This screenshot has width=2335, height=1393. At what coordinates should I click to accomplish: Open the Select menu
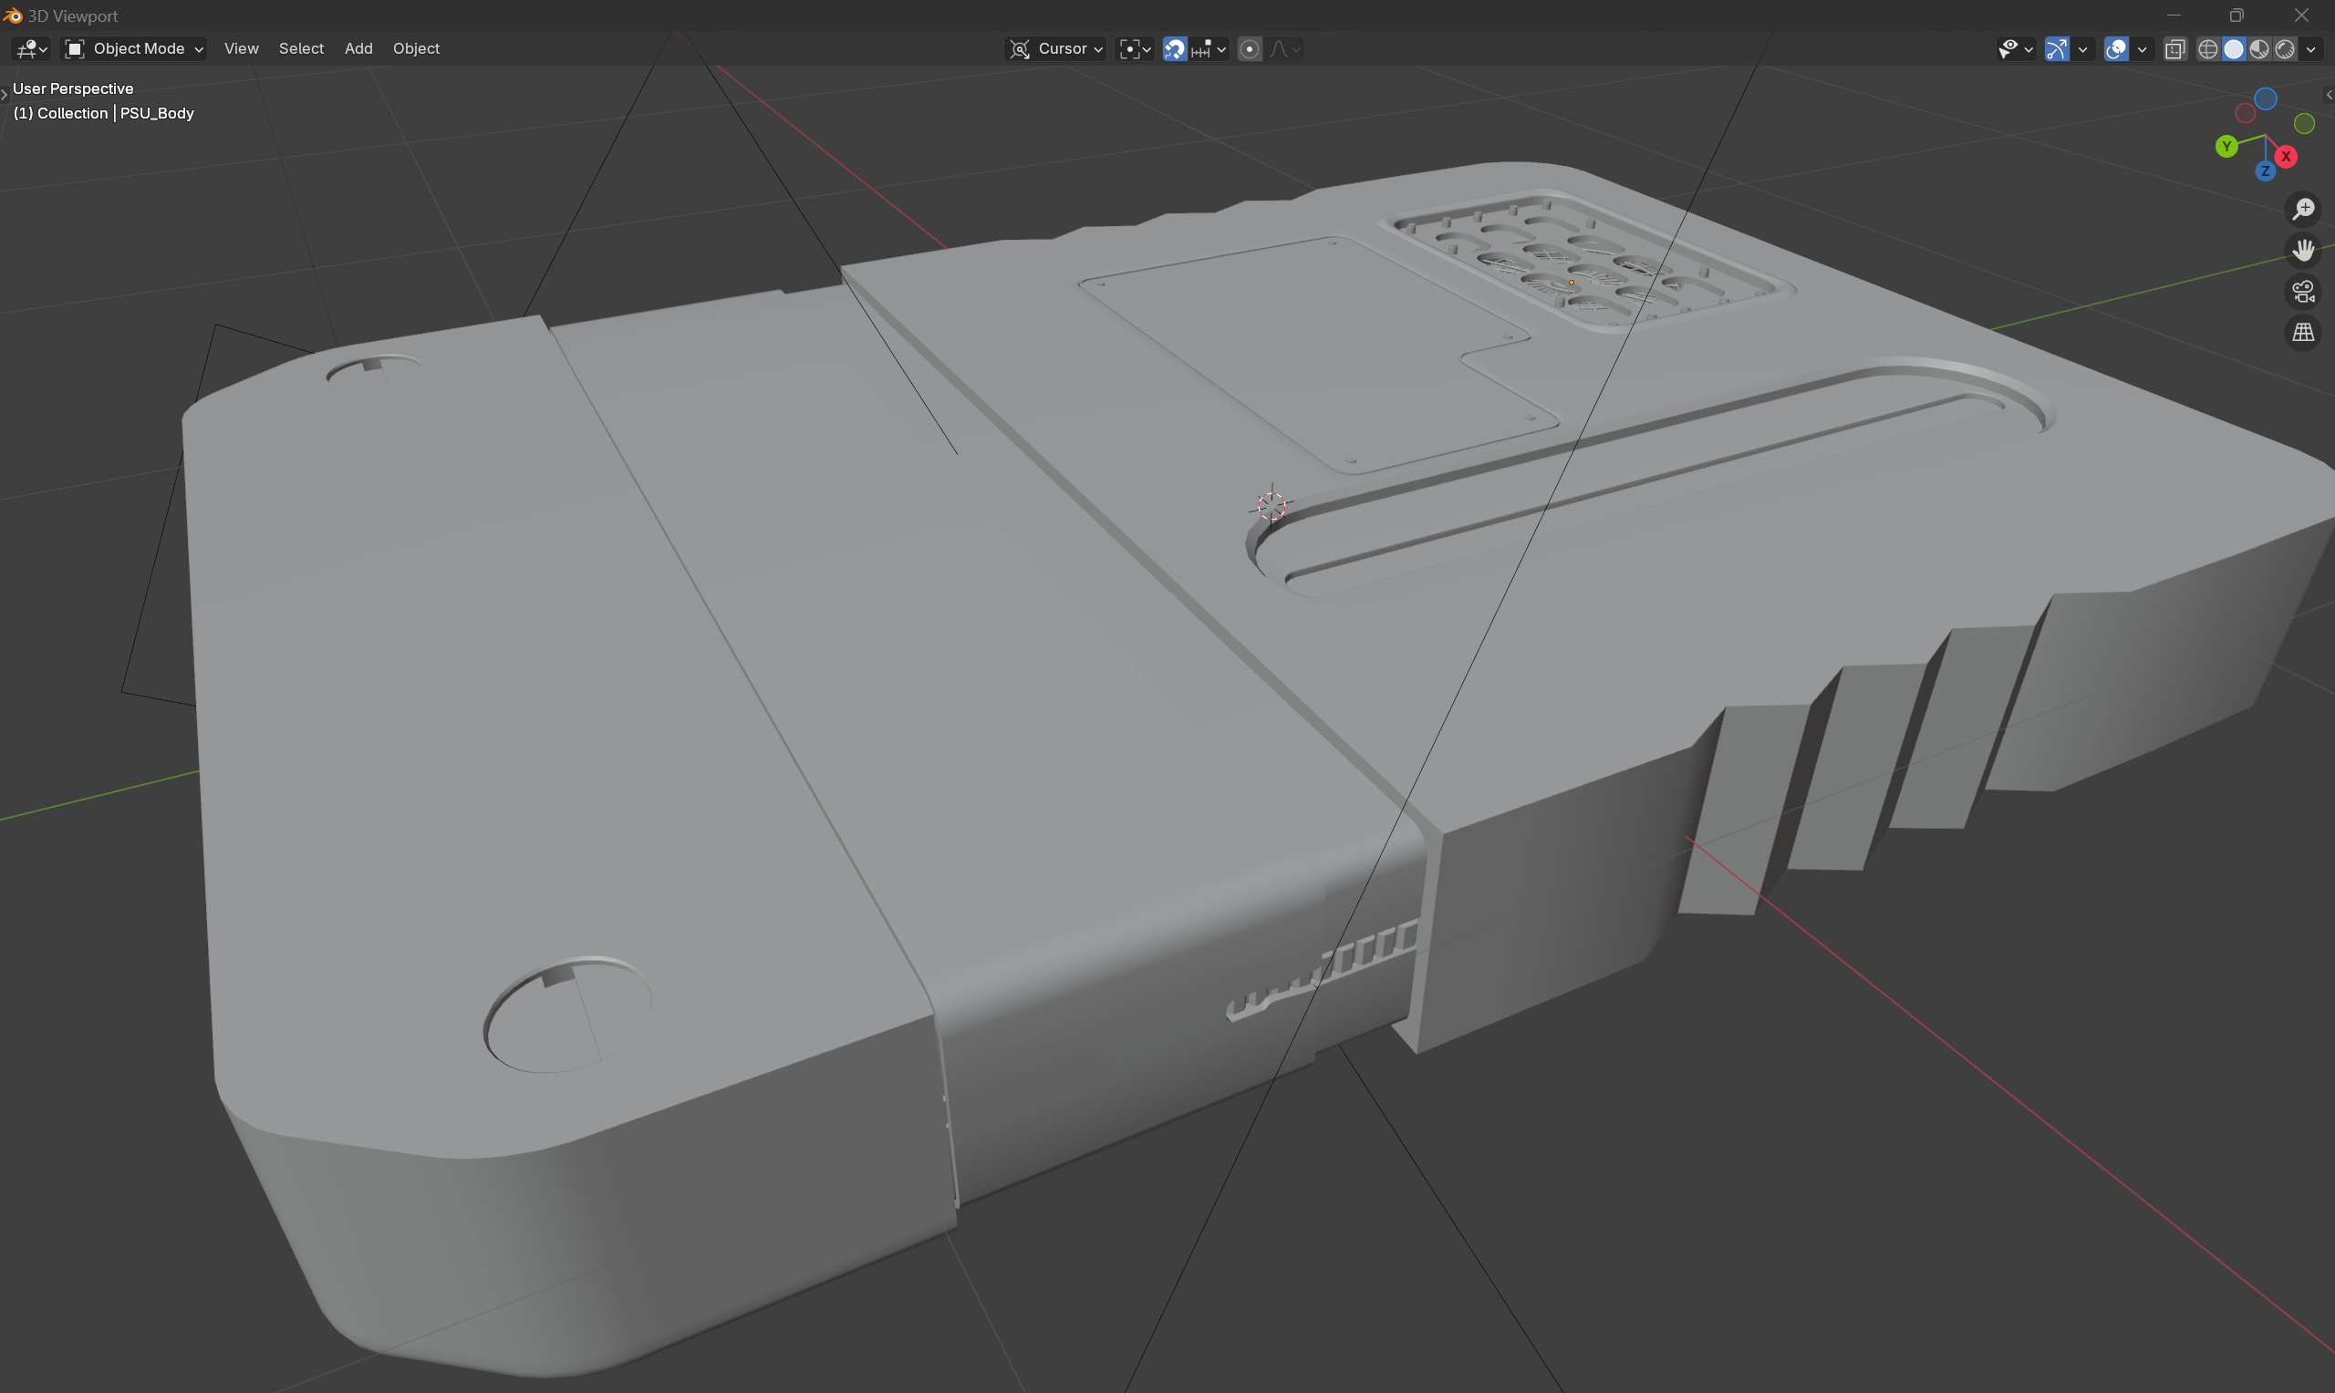(301, 49)
